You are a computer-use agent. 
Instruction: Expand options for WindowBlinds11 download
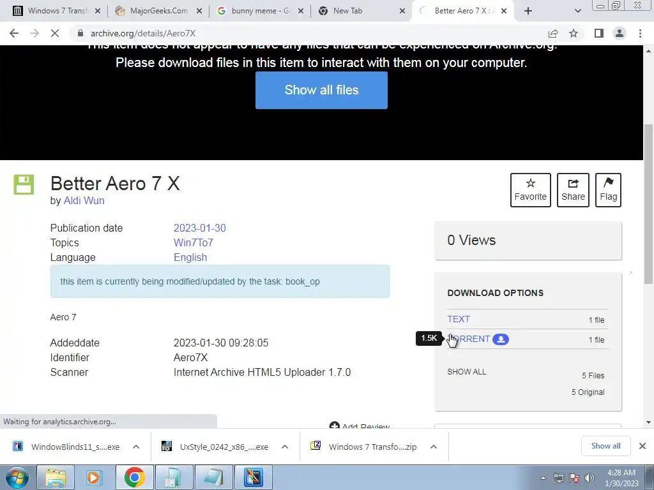[136, 447]
